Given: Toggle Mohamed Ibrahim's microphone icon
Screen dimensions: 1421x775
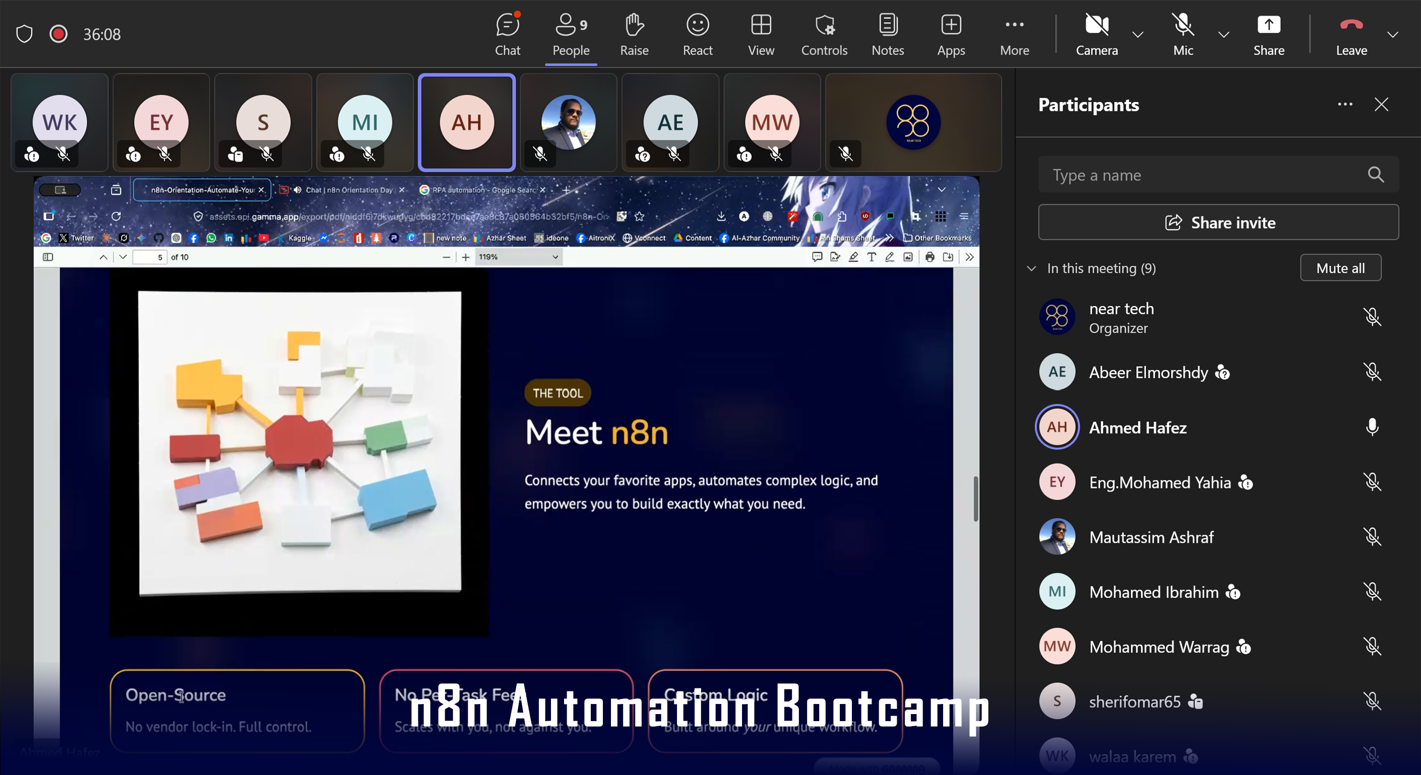Looking at the screenshot, I should (x=1372, y=591).
